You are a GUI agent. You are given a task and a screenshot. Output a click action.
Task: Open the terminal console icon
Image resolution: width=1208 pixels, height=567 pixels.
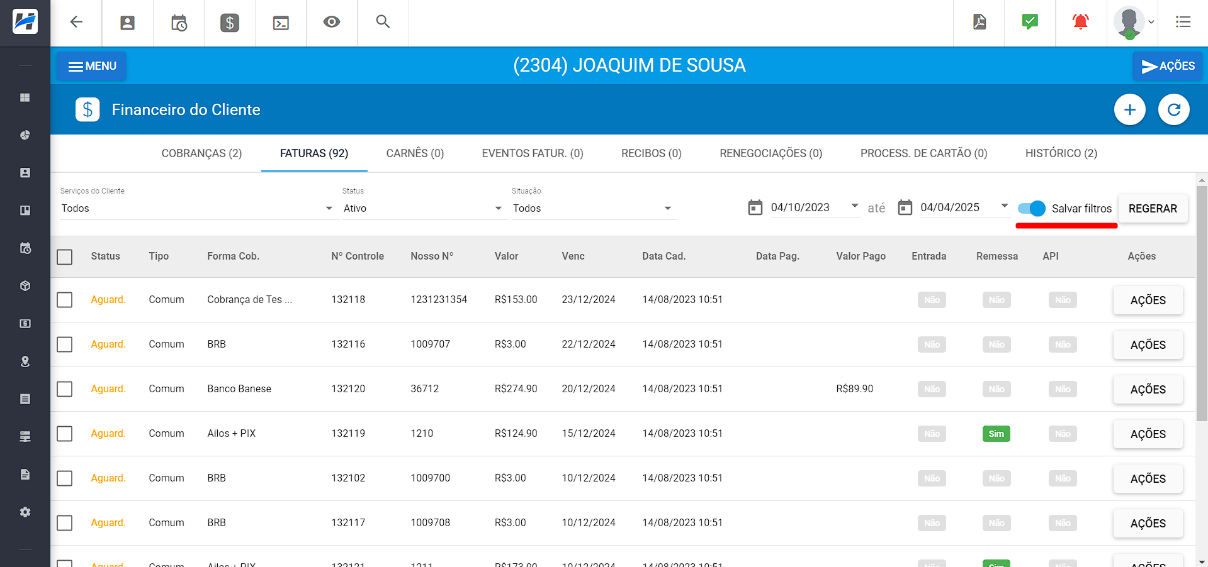click(281, 23)
